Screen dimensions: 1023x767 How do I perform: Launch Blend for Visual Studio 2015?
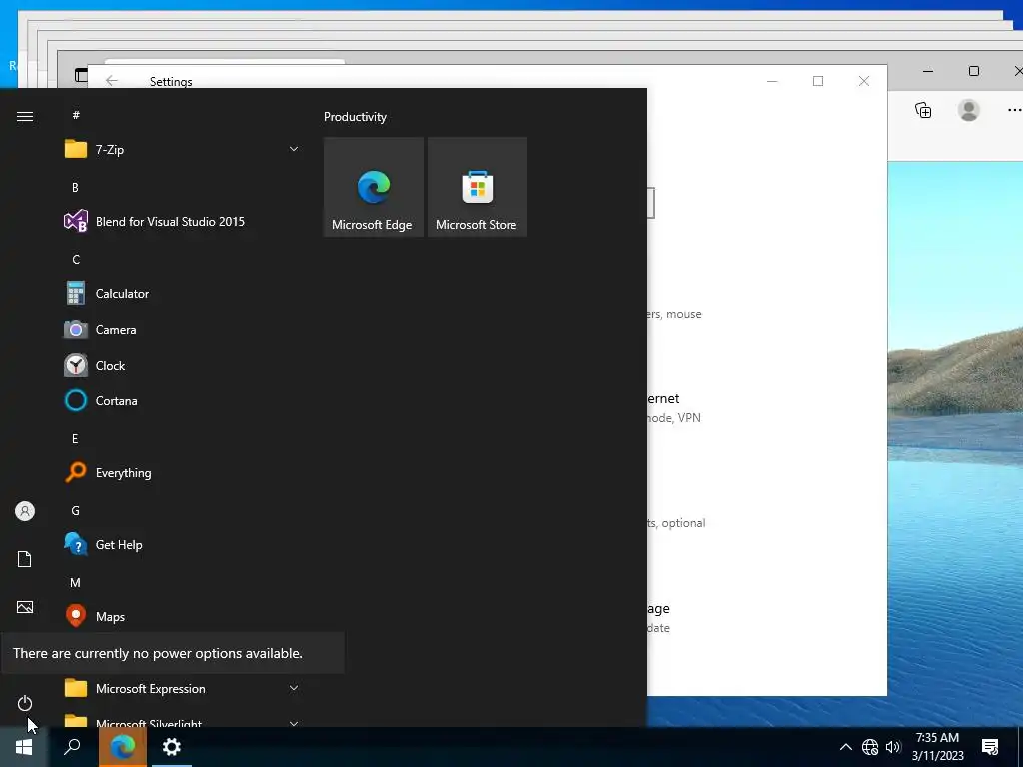[183, 222]
